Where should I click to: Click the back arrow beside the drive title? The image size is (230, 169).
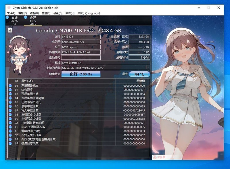tap(9, 30)
